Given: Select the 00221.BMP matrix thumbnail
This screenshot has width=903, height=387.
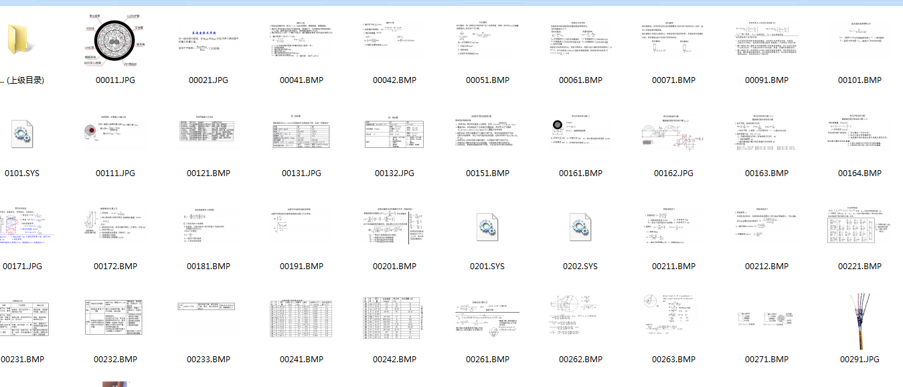Looking at the screenshot, I should [859, 226].
